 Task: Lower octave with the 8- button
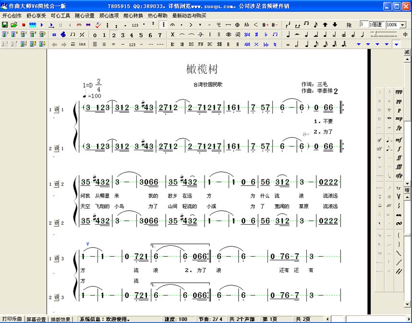pos(274,25)
